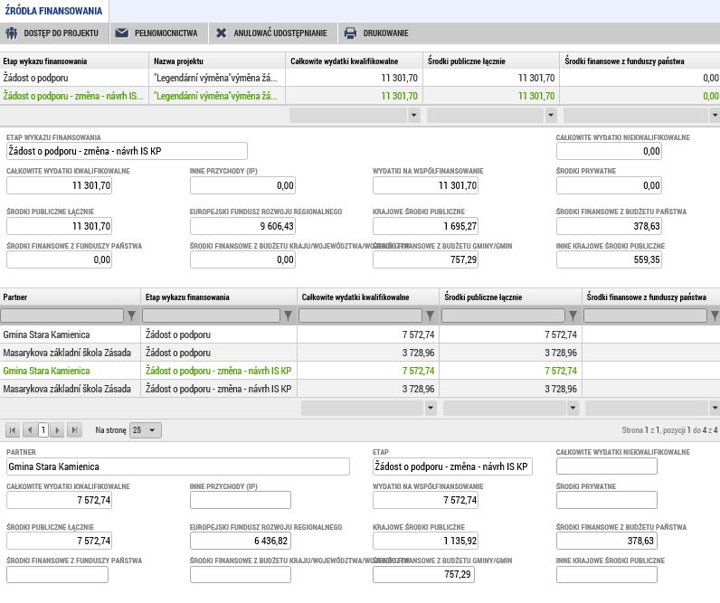
Task: Open summary dropdown under top Całkowite wydatki kwalifikowalne
Action: [x=414, y=115]
